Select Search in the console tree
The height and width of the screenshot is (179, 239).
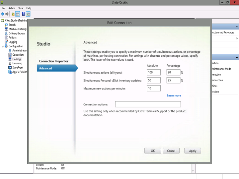[x=12, y=25]
